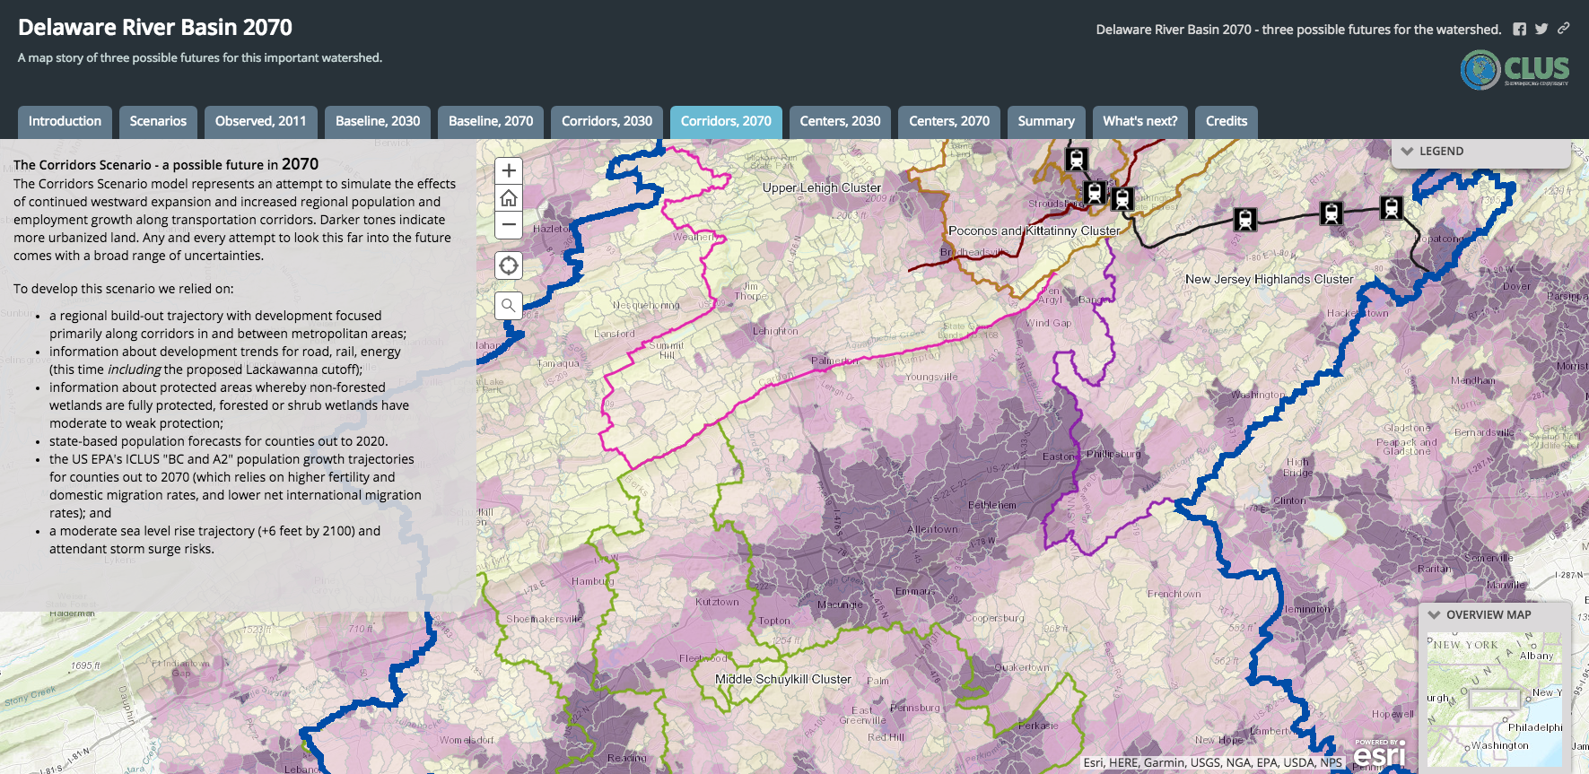The height and width of the screenshot is (774, 1589).
Task: Click the Middle Schuylkill Cluster label
Action: tap(783, 680)
